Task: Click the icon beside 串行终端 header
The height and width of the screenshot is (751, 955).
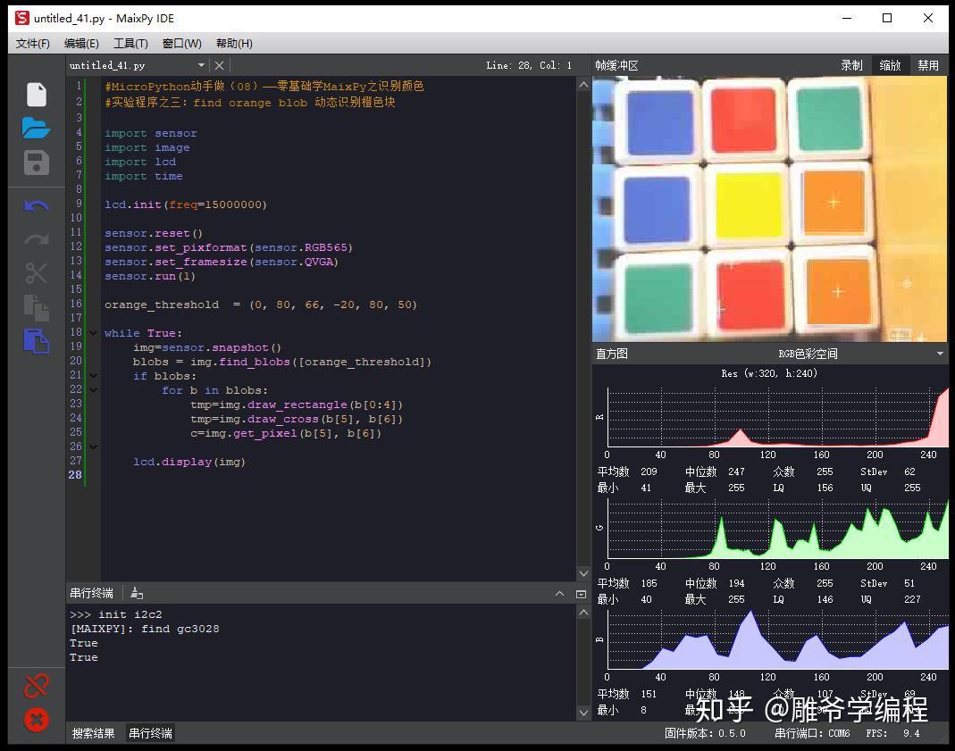Action: pyautogui.click(x=136, y=592)
